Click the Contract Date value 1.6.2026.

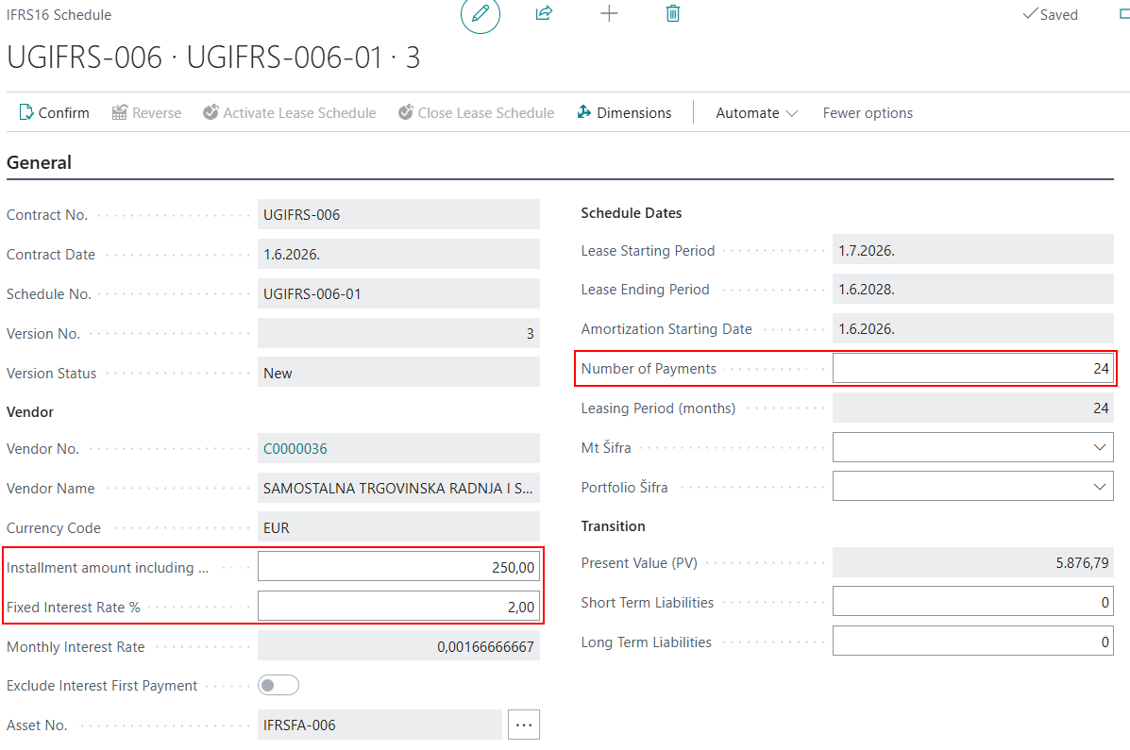pos(398,254)
